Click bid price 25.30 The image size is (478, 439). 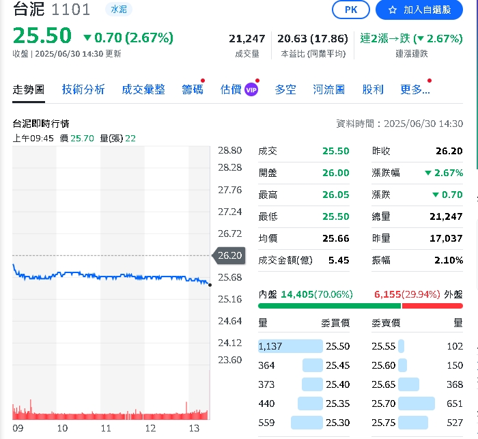click(338, 423)
